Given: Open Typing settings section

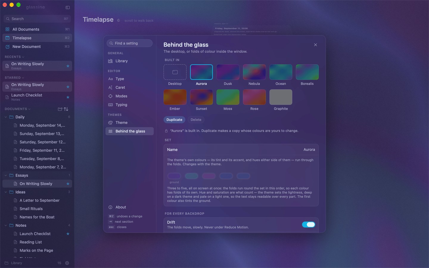Looking at the screenshot, I should [130, 105].
